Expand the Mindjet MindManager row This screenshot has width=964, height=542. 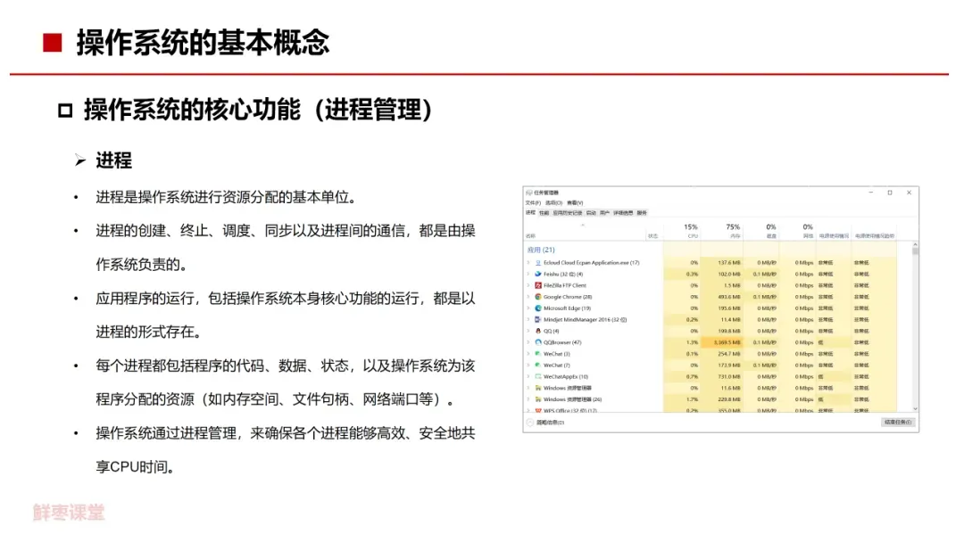[x=528, y=320]
